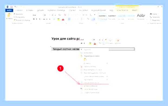
Task: Click the Find (Найти) binoculars button
Action: click(153, 14)
